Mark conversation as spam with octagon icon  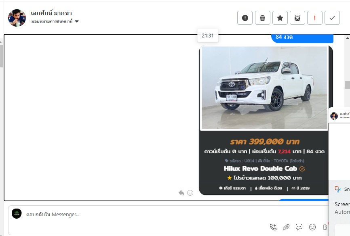click(245, 18)
